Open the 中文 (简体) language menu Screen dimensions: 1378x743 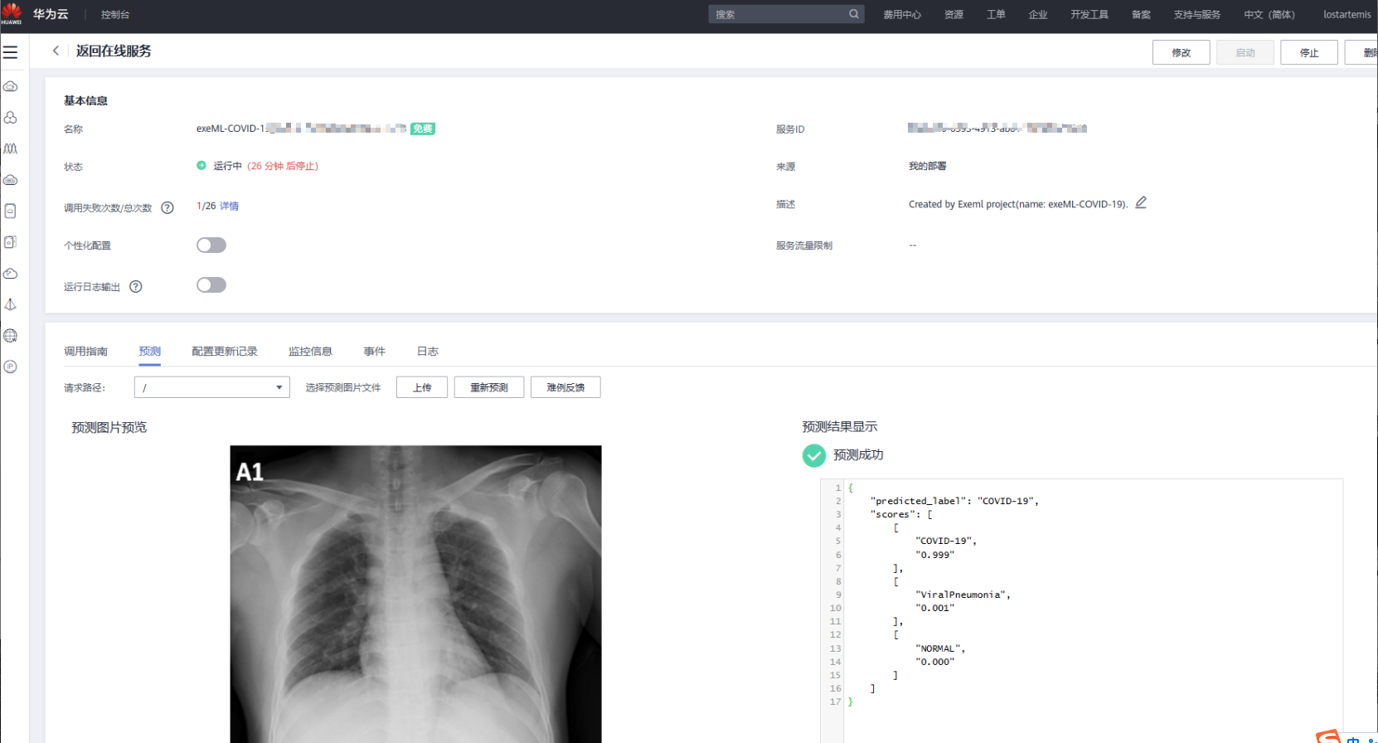1269,14
